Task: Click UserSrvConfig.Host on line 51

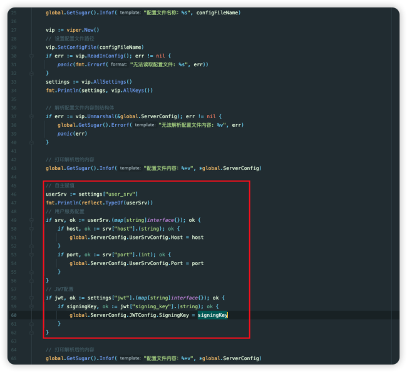Action: pos(156,238)
